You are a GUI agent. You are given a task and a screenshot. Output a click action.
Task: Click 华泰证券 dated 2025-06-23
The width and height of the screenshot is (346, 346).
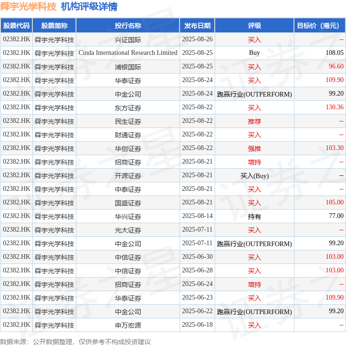[128, 298]
